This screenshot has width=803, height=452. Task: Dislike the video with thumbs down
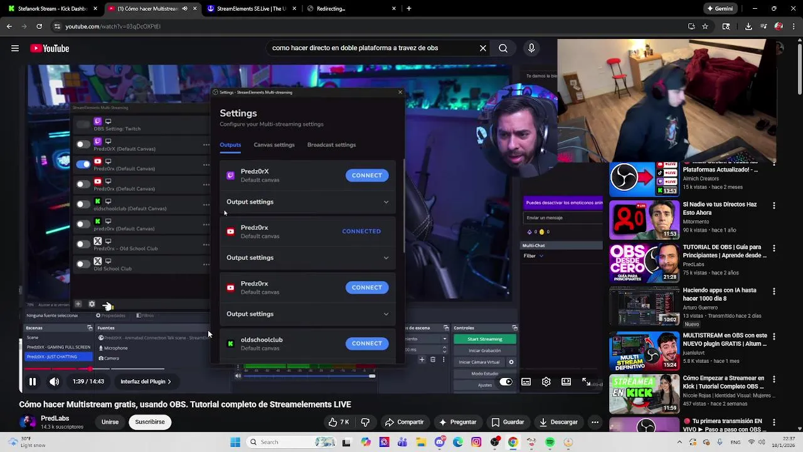click(x=365, y=422)
